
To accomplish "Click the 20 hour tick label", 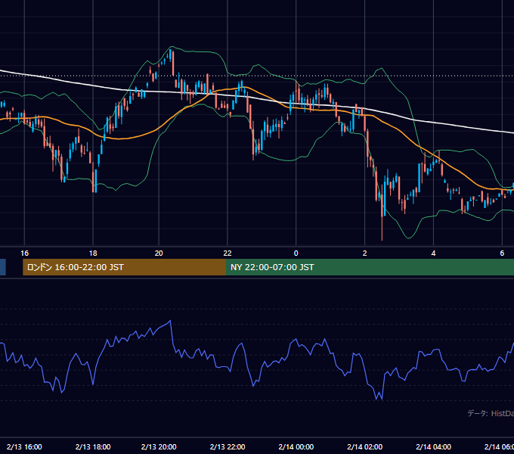I will [x=159, y=253].
